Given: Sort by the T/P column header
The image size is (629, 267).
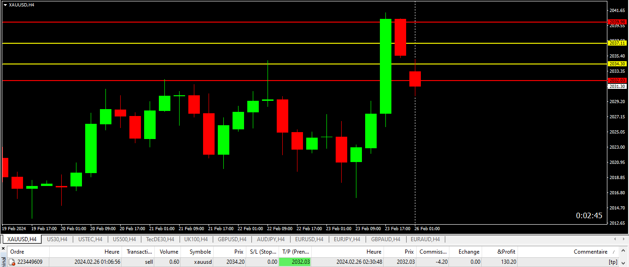Looking at the screenshot, I should click(x=296, y=252).
